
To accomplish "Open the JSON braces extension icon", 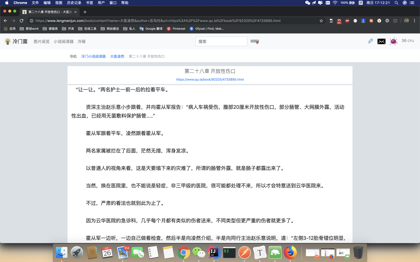I will point(355,21).
